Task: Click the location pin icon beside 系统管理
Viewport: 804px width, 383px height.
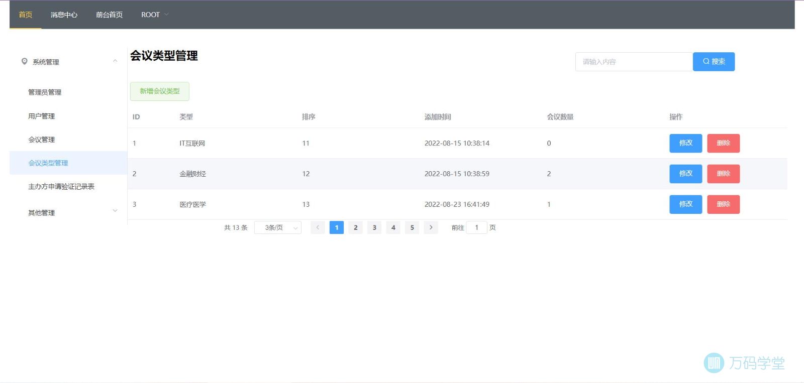Action: (x=24, y=61)
